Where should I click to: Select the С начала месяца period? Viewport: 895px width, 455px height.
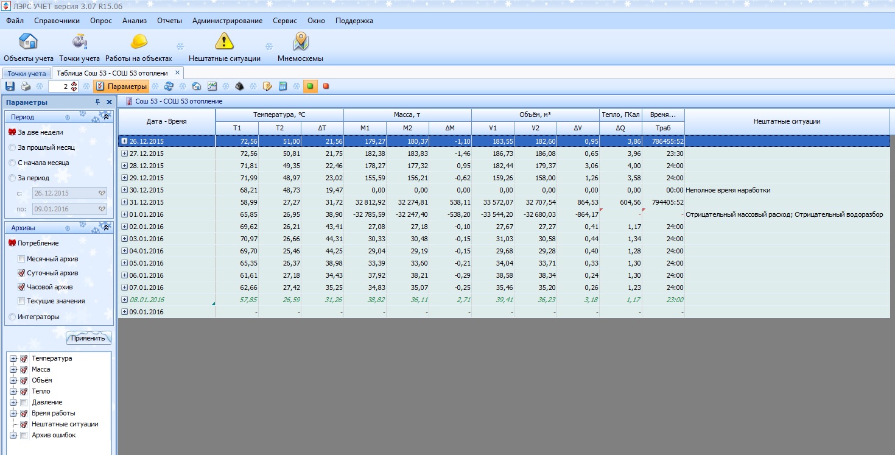click(38, 163)
